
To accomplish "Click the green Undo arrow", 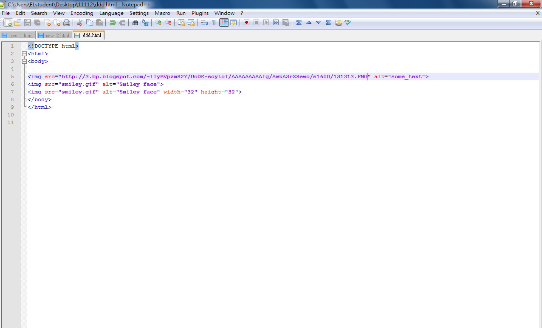I will tap(112, 23).
